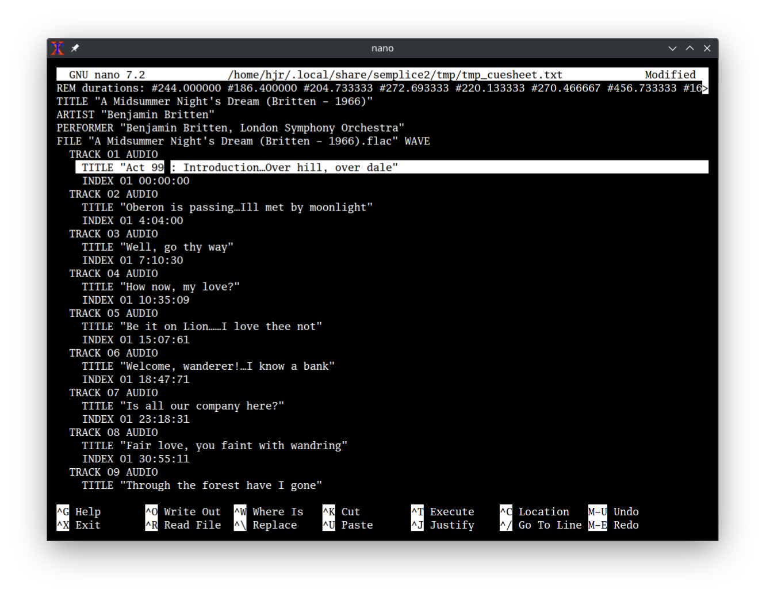Expand the window using the chevron-up control
The height and width of the screenshot is (597, 766).
(x=690, y=48)
